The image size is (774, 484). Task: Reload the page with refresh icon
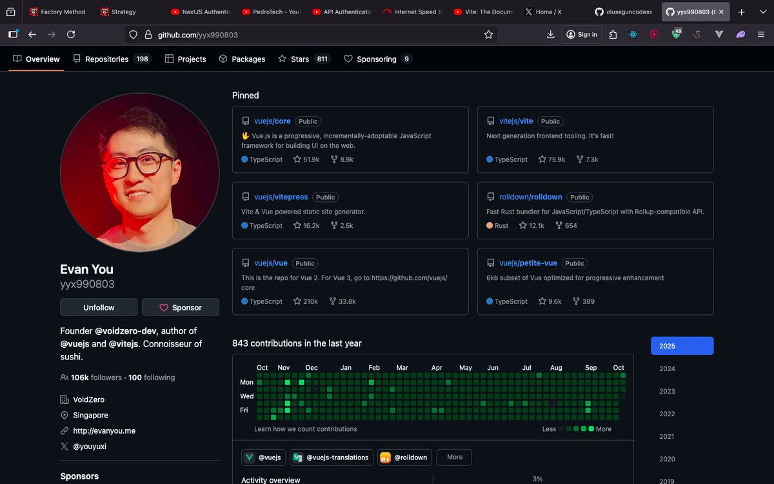[71, 35]
